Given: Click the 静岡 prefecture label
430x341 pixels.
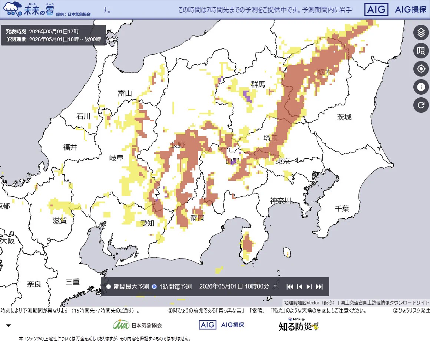Looking at the screenshot, I should tap(198, 218).
